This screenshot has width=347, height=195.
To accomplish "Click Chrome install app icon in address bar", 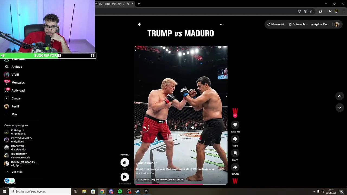I will point(300,11).
